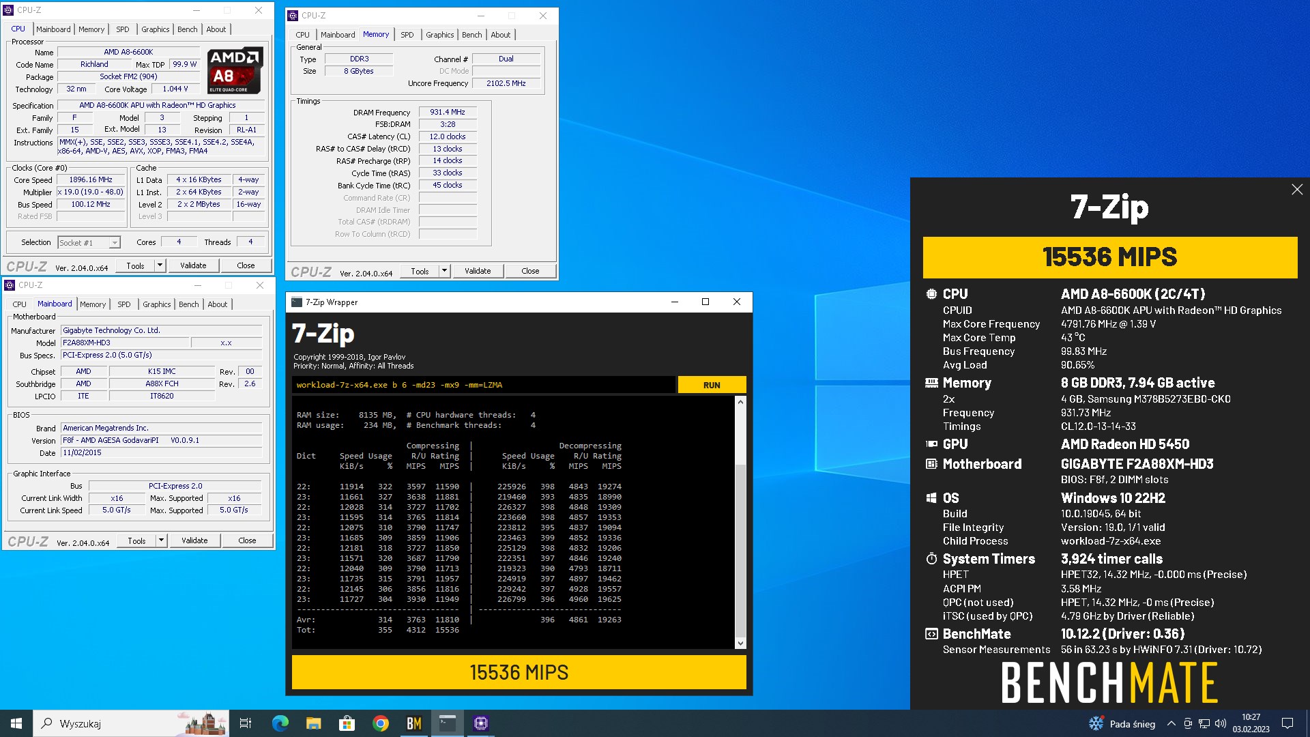Click Validate in the Mainboard window
Viewport: 1310px width, 737px height.
point(194,540)
